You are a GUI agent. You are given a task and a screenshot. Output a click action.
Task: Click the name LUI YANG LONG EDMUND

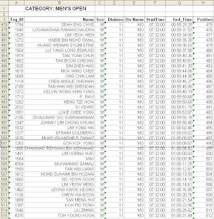[70, 50]
